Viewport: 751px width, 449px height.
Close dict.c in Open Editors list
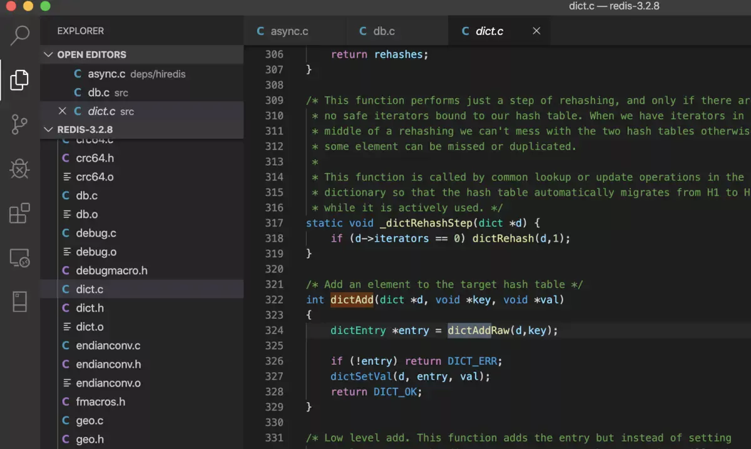[x=62, y=111]
